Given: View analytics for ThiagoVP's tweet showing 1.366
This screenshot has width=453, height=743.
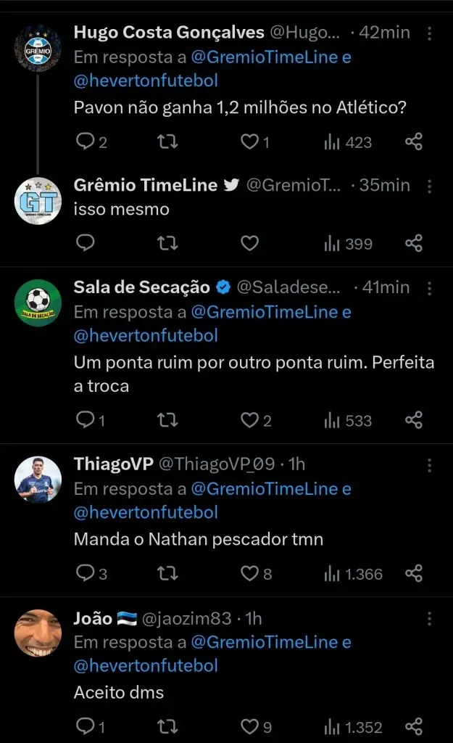Looking at the screenshot, I should point(353,574).
